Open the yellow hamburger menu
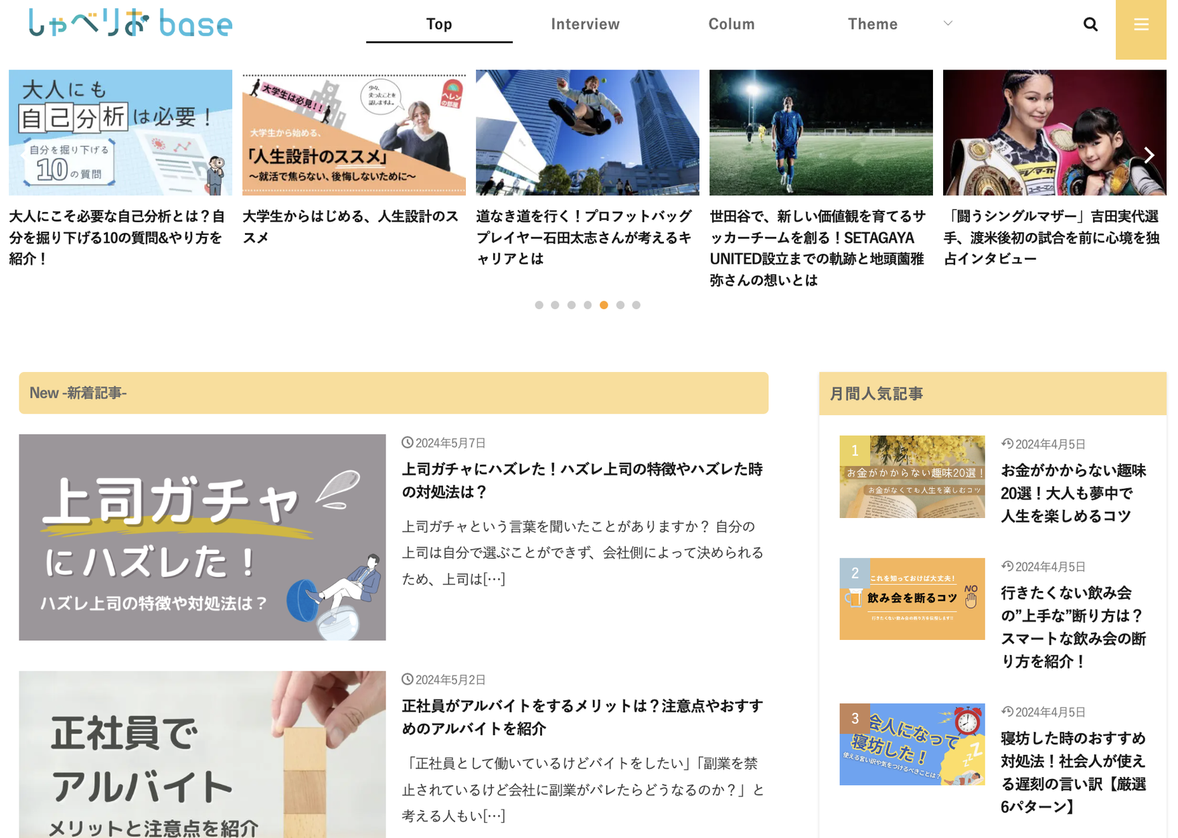This screenshot has height=838, width=1178. pos(1141,25)
